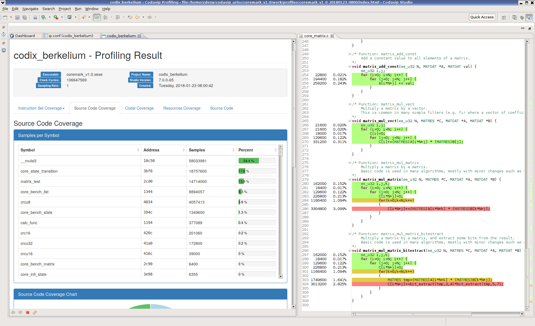The image size is (535, 326).
Task: Click the Debug perspective bug icon
Action: pyautogui.click(x=522, y=17)
